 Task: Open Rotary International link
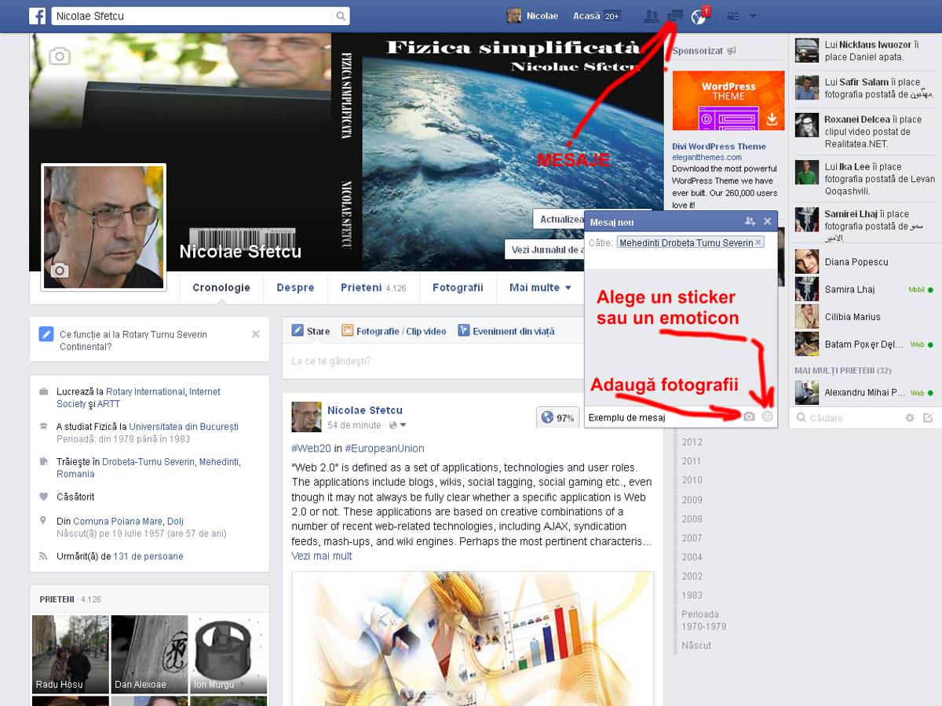(x=145, y=391)
